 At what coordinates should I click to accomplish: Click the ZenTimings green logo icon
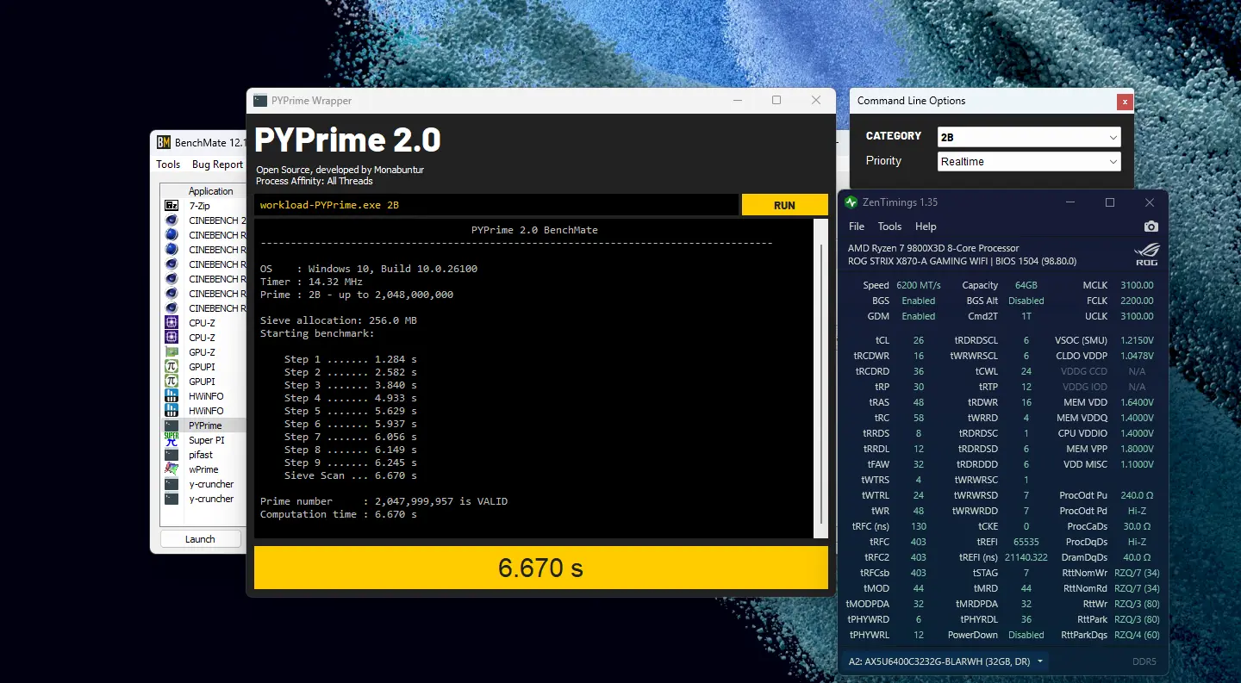click(851, 202)
